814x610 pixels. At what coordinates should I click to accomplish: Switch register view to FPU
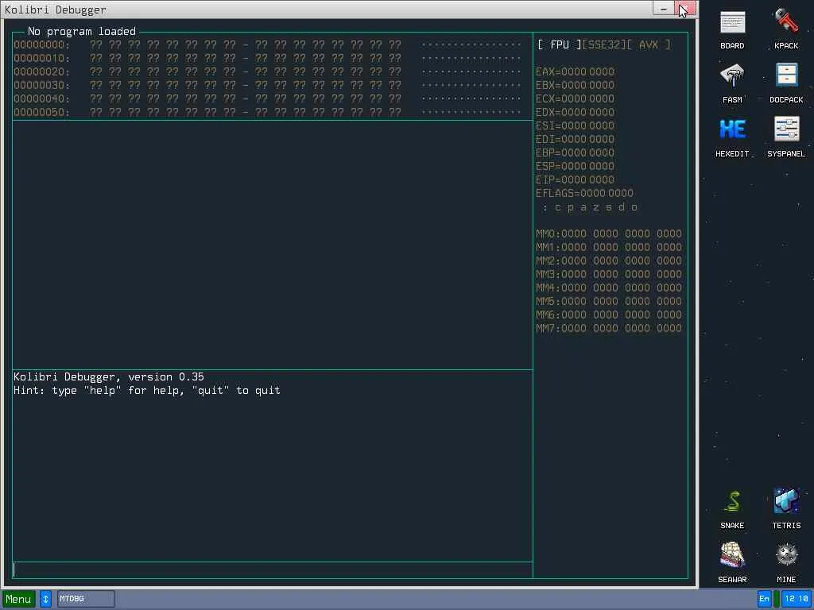pos(560,45)
